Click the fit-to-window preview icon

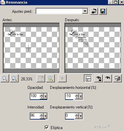coord(41,78)
